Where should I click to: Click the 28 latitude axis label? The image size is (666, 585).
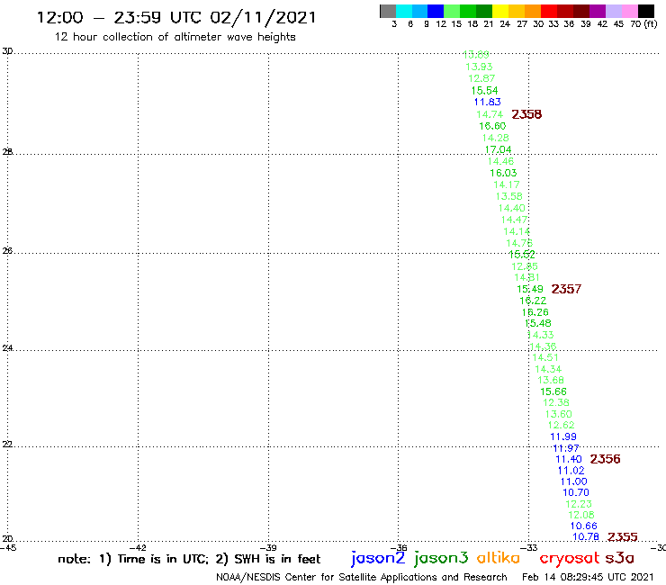(7, 152)
